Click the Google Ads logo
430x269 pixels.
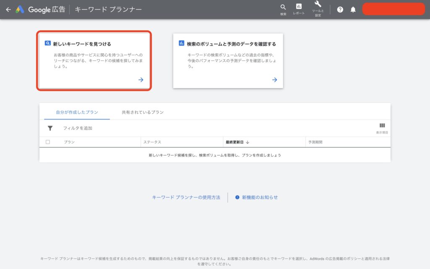(20, 9)
